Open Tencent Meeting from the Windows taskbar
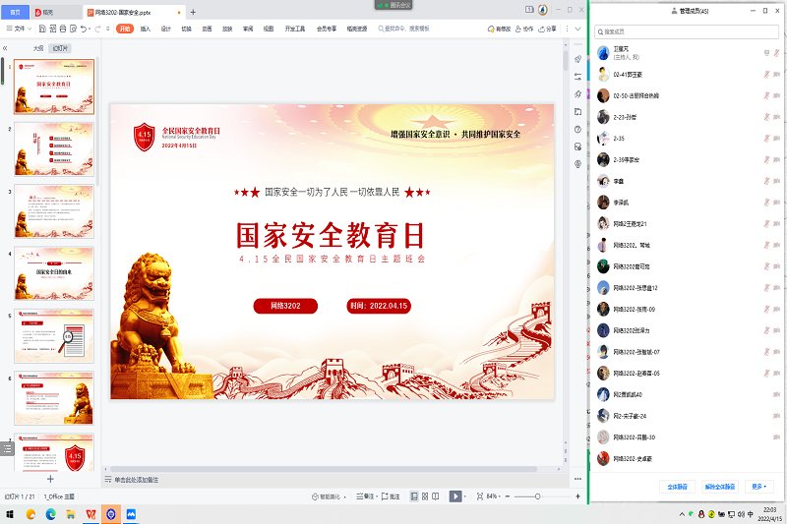Screen dimensions: 787x524 point(131,514)
